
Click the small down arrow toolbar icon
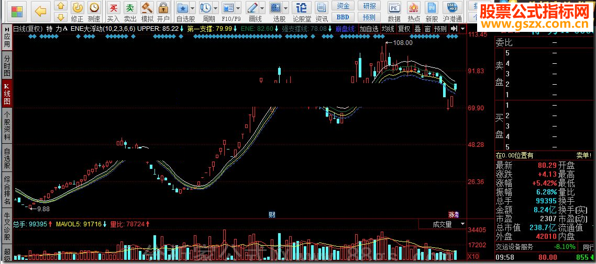[x=61, y=17]
